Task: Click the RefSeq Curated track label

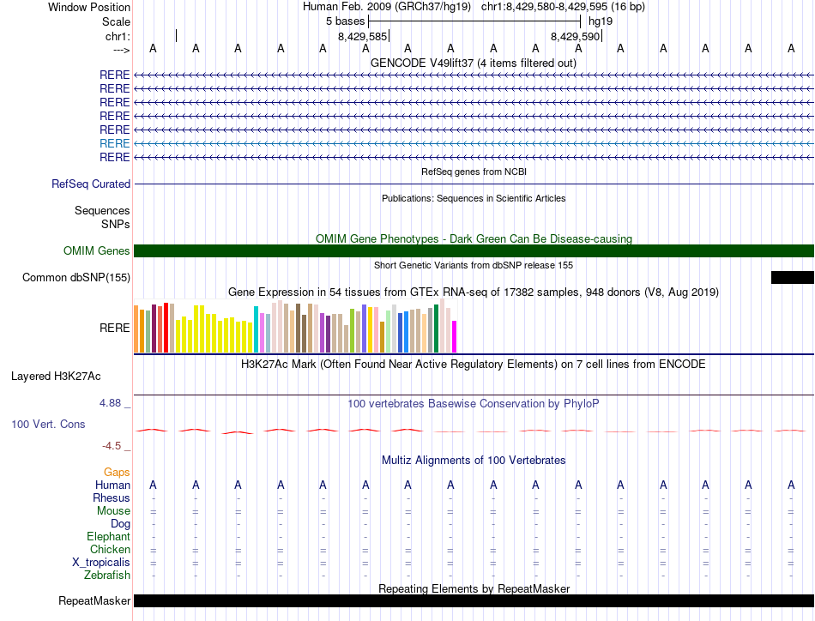Action: pyautogui.click(x=91, y=184)
